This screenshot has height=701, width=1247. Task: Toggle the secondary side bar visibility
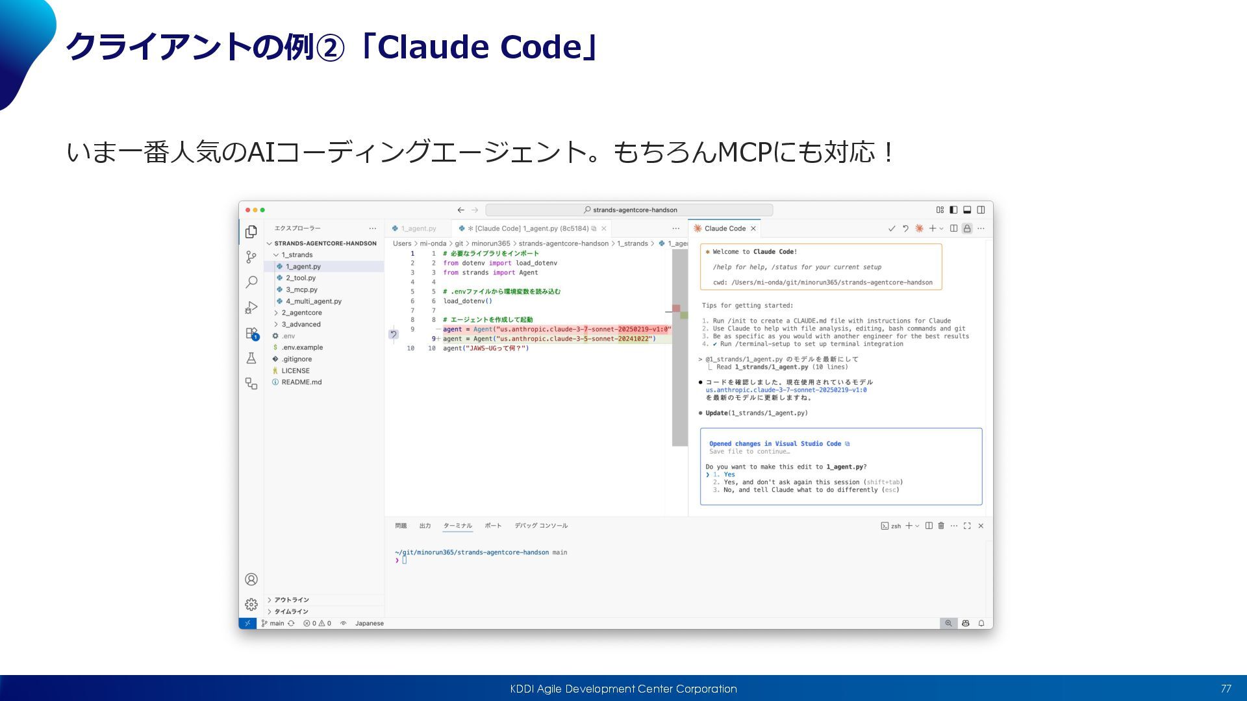click(981, 210)
